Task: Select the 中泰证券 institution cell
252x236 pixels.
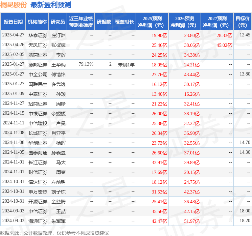Action: coord(38,94)
